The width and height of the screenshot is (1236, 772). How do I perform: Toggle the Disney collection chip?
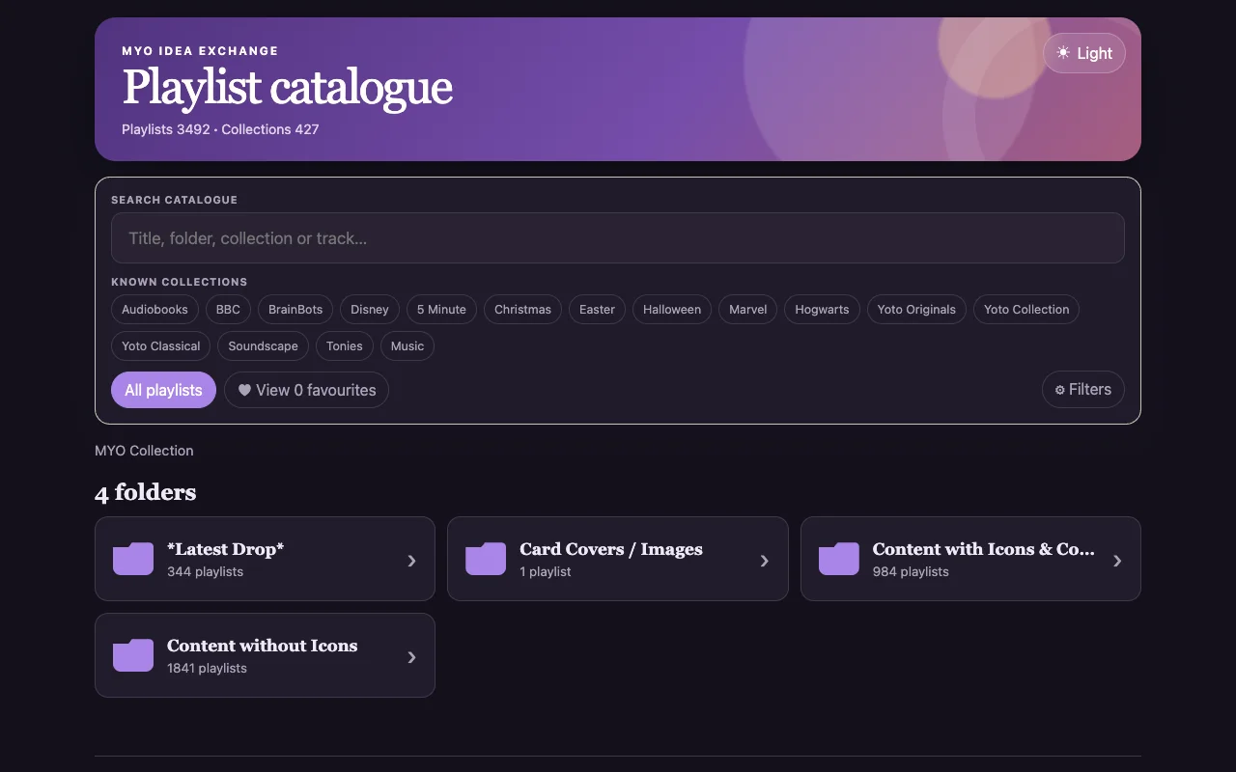coord(370,310)
